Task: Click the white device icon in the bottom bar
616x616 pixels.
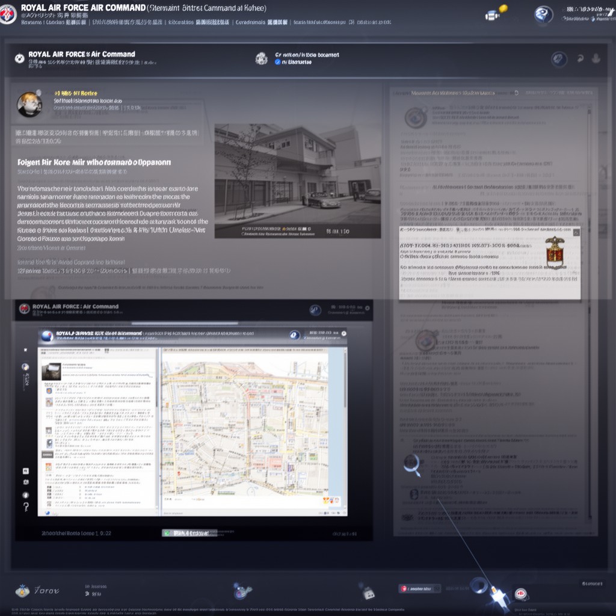Action: point(368,592)
